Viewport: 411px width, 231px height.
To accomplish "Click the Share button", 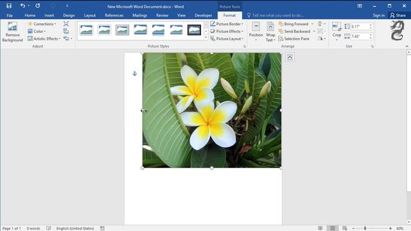I will (398, 15).
